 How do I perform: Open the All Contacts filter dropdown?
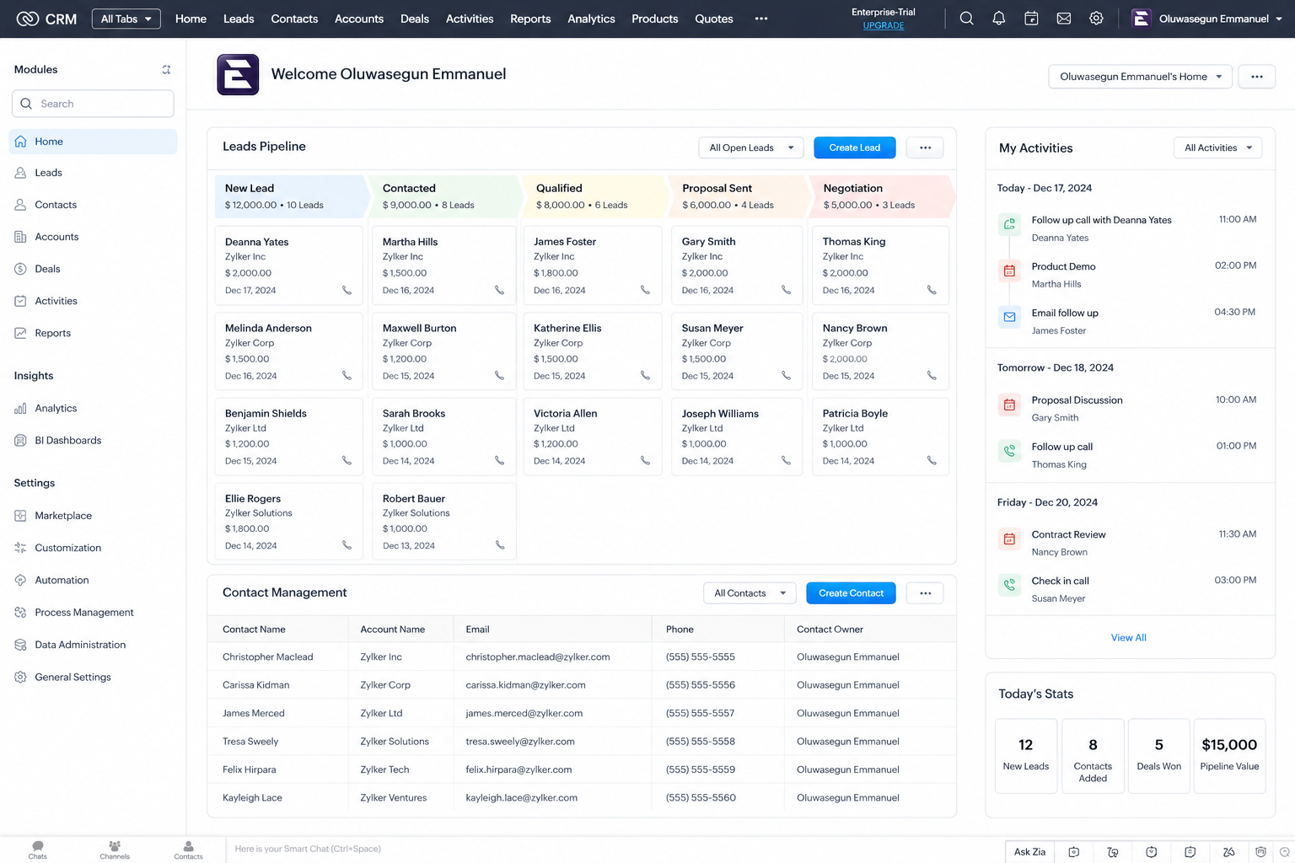click(750, 593)
